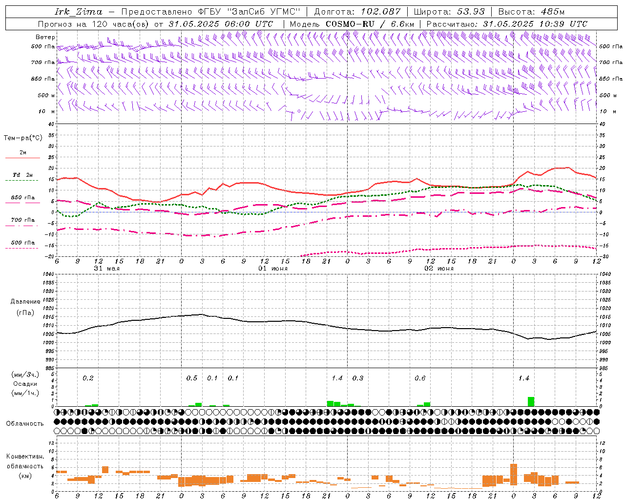The image size is (625, 500).
Task: Click the latitude value "Широта: 53.93"
Action: (449, 12)
